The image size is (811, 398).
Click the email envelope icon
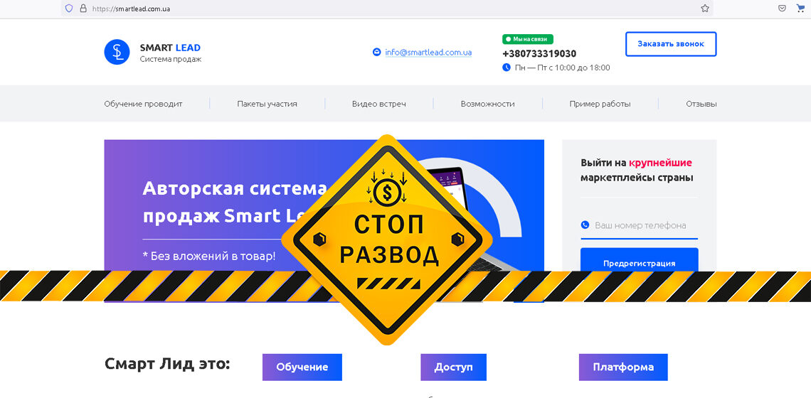point(376,52)
